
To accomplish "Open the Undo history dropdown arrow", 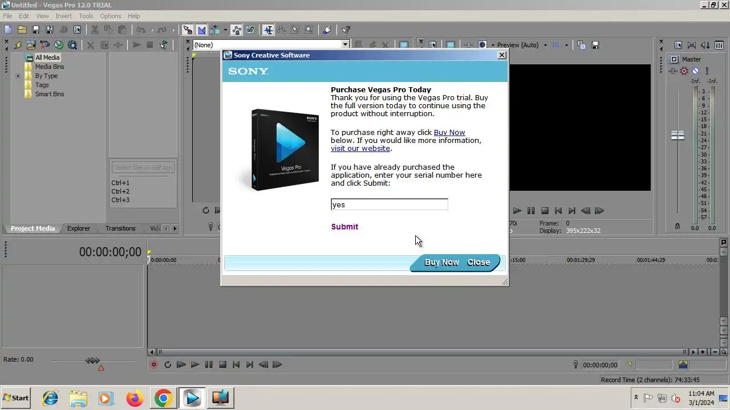I will (152, 30).
